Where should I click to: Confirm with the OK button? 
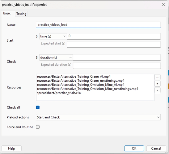(134, 148)
